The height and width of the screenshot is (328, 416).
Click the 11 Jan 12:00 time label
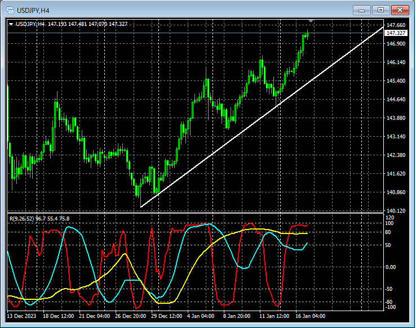tap(275, 316)
